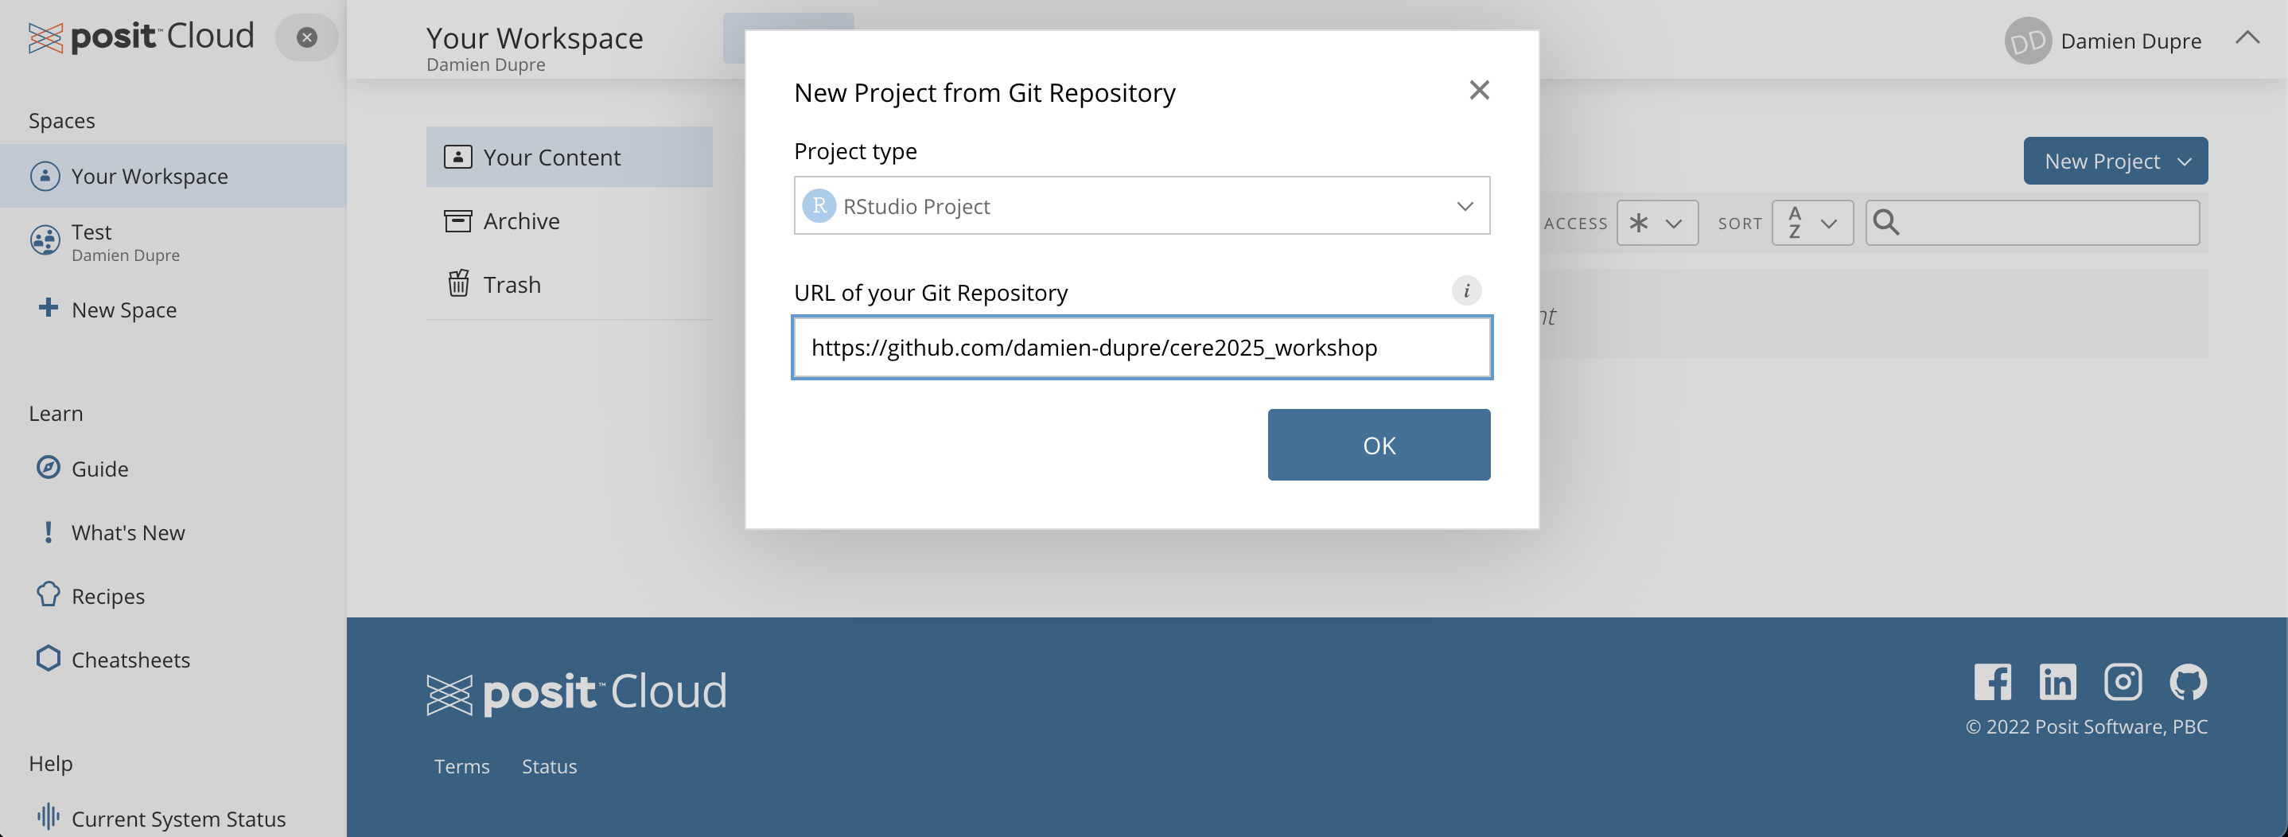Click the OK button in the dialog
Screen dimensions: 2288x837
tap(1379, 446)
